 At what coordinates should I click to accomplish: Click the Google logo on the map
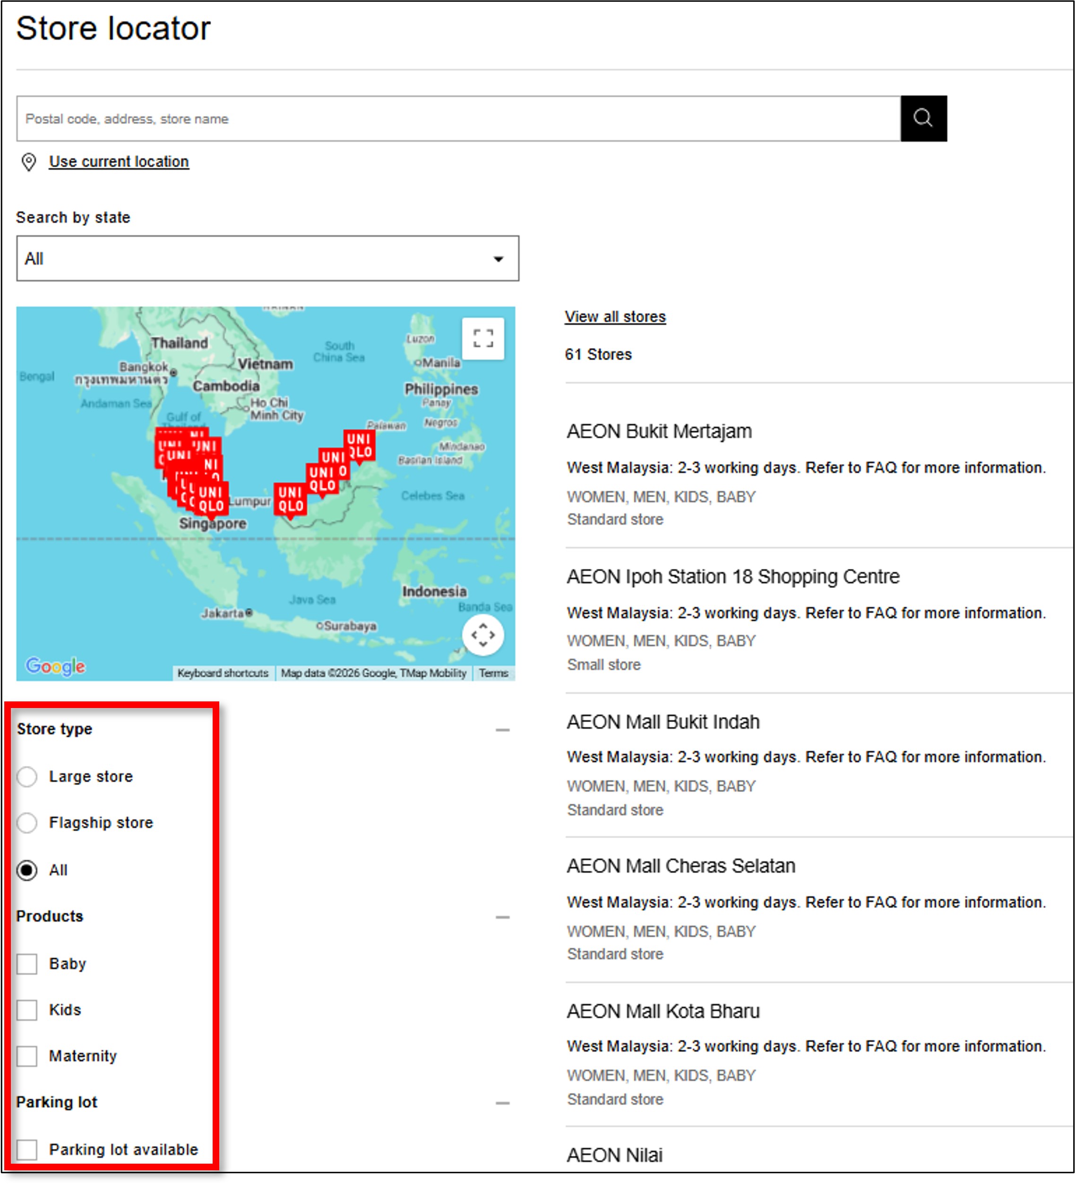point(55,666)
